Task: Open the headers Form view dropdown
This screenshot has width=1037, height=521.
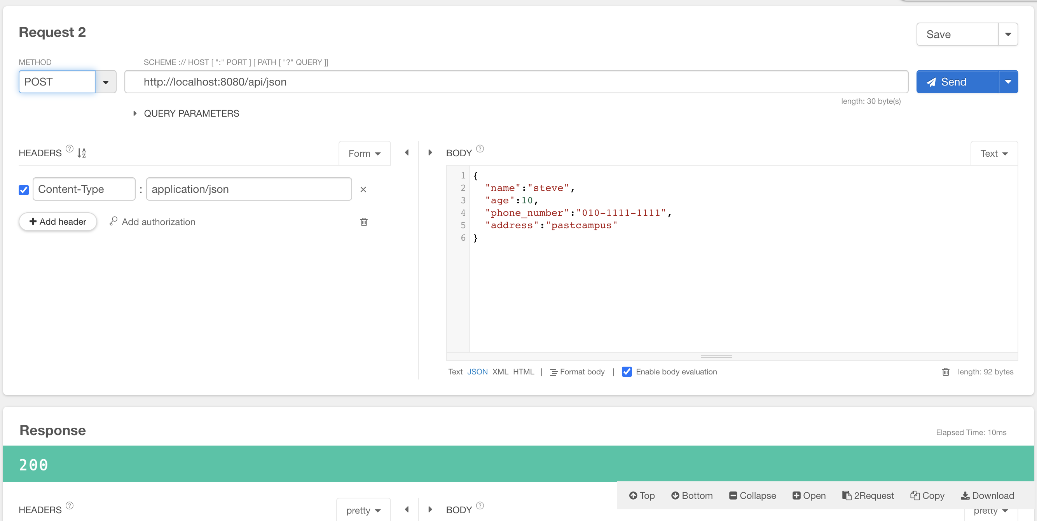Action: [x=364, y=154]
